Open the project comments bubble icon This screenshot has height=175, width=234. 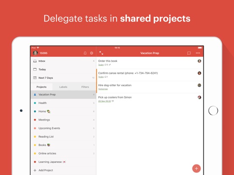click(x=189, y=53)
